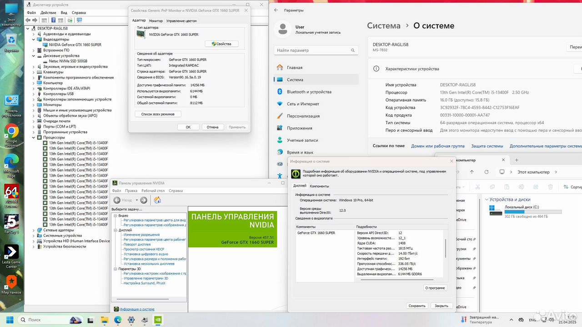The width and height of the screenshot is (582, 327).
Task: Click Сохранить button in system info dialog
Action: (x=417, y=306)
